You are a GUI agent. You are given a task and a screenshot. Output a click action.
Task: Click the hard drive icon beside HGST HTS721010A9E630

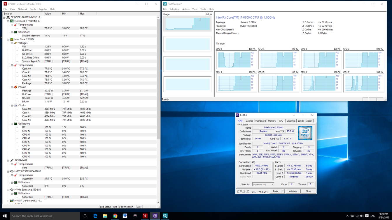(x=12, y=171)
